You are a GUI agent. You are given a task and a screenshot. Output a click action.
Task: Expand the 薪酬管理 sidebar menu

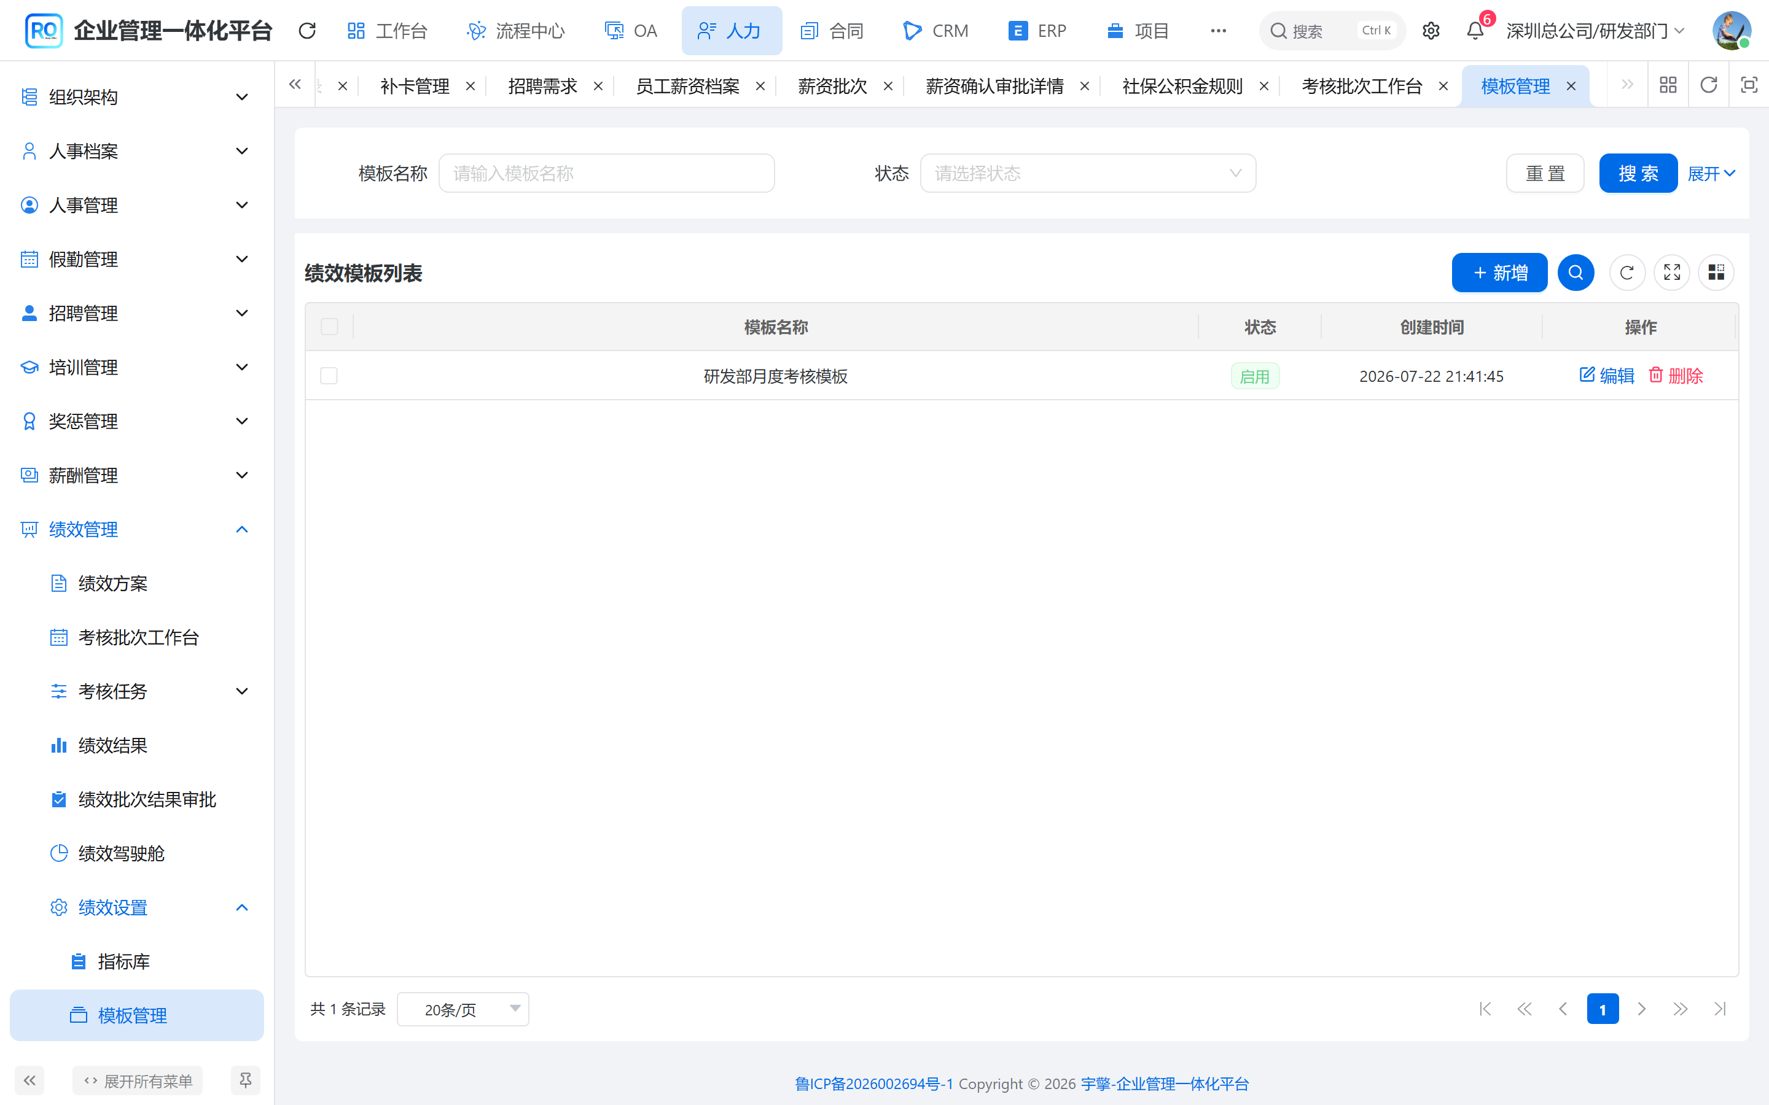coord(137,475)
